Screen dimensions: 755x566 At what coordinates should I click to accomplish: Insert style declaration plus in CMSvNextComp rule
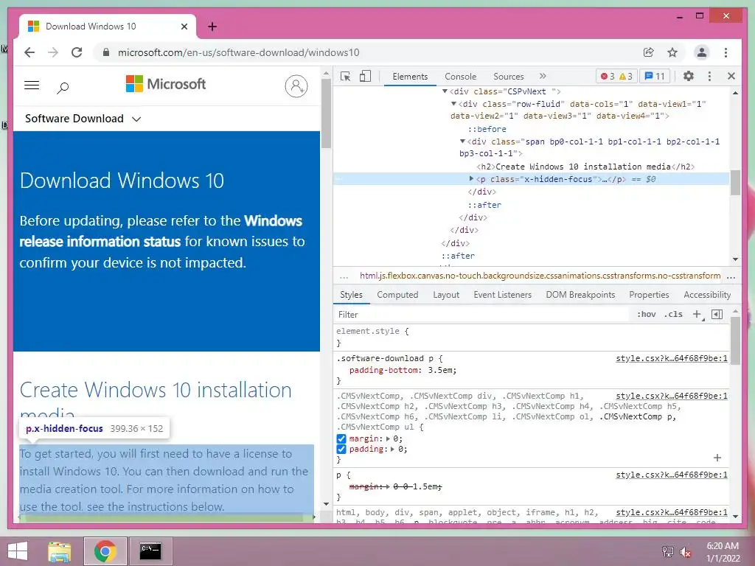tap(717, 458)
